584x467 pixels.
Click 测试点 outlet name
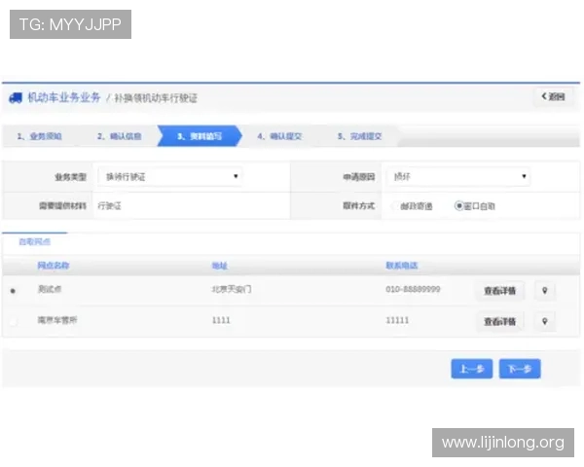pyautogui.click(x=50, y=289)
